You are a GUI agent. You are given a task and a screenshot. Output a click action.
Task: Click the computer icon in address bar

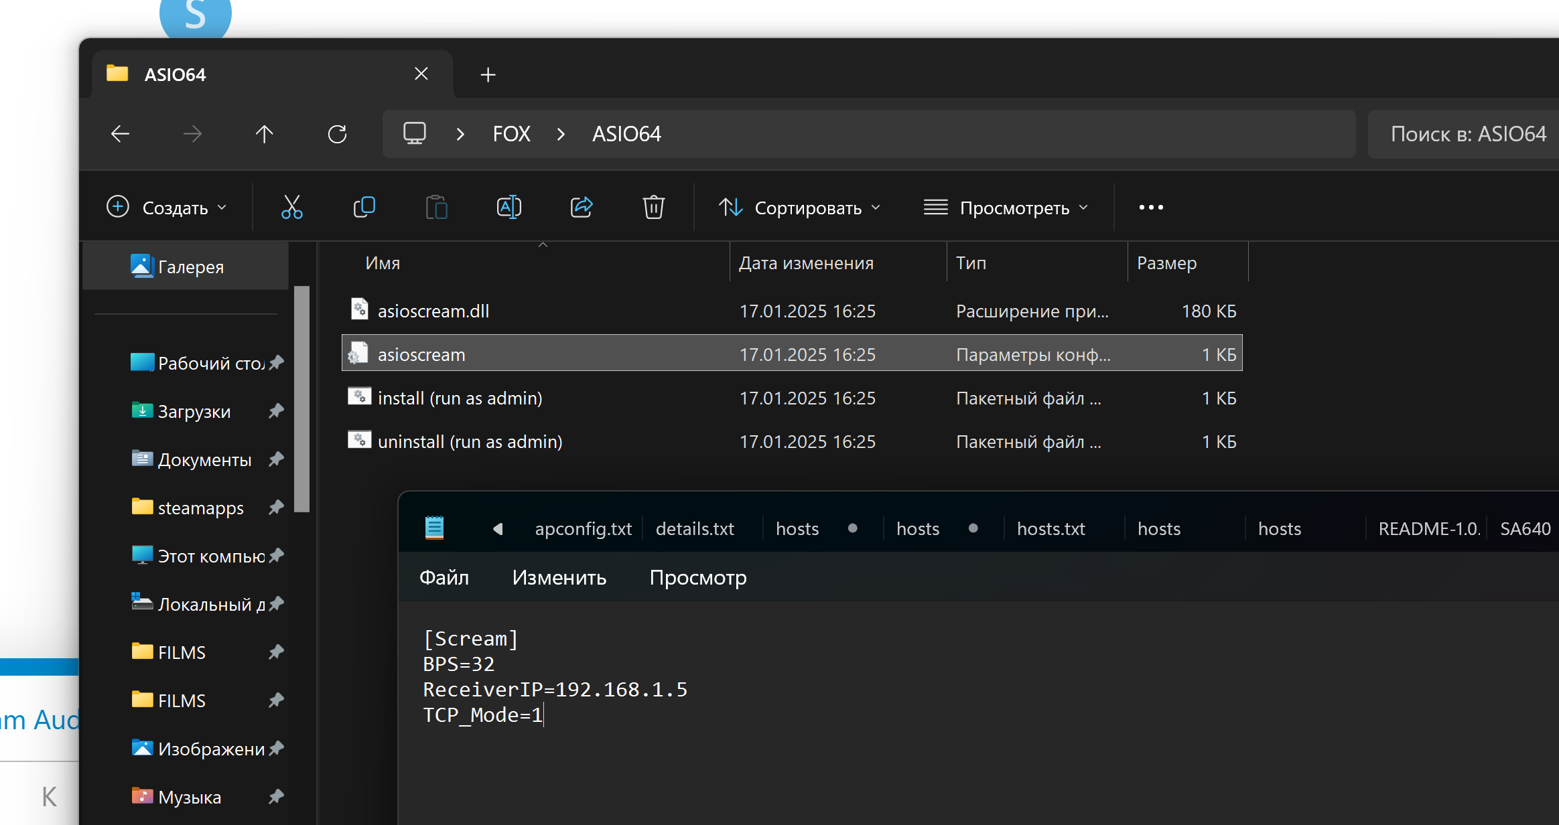pos(415,133)
